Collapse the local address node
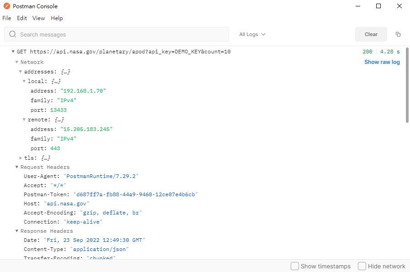This screenshot has height=272, width=410. tap(24, 81)
